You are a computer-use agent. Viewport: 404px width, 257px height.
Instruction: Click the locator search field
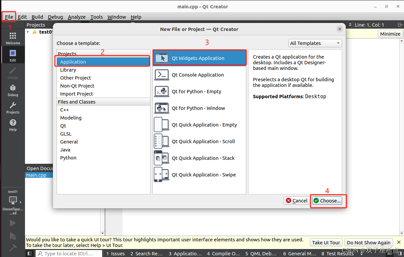pyautogui.click(x=69, y=254)
